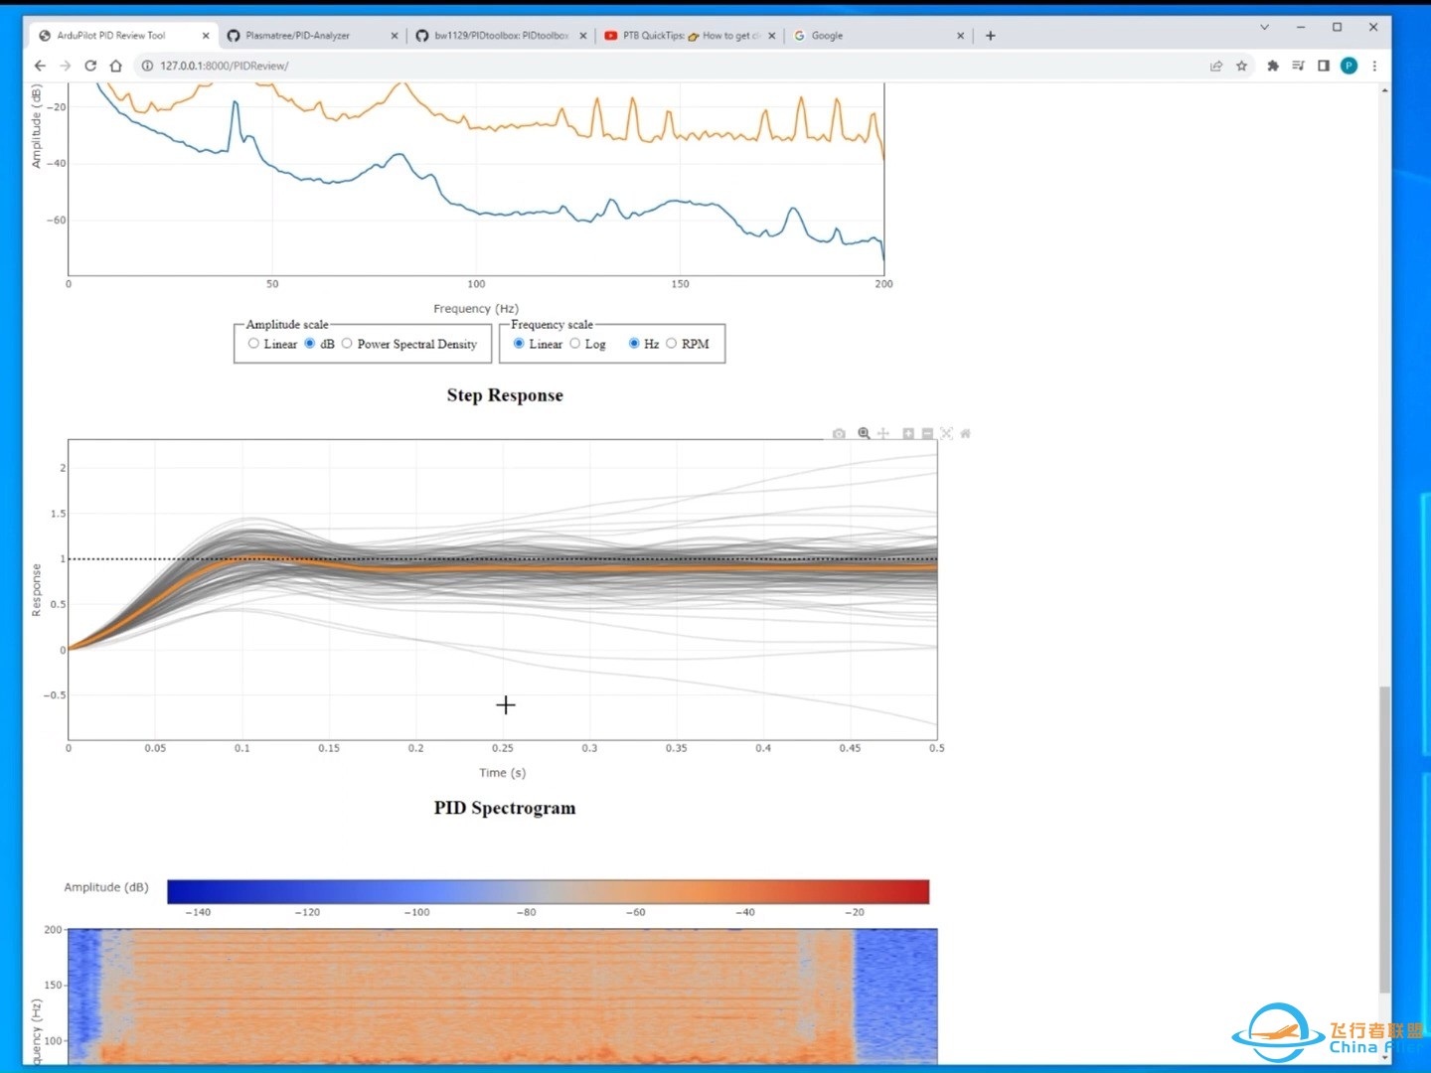Close the Google tab

(961, 36)
